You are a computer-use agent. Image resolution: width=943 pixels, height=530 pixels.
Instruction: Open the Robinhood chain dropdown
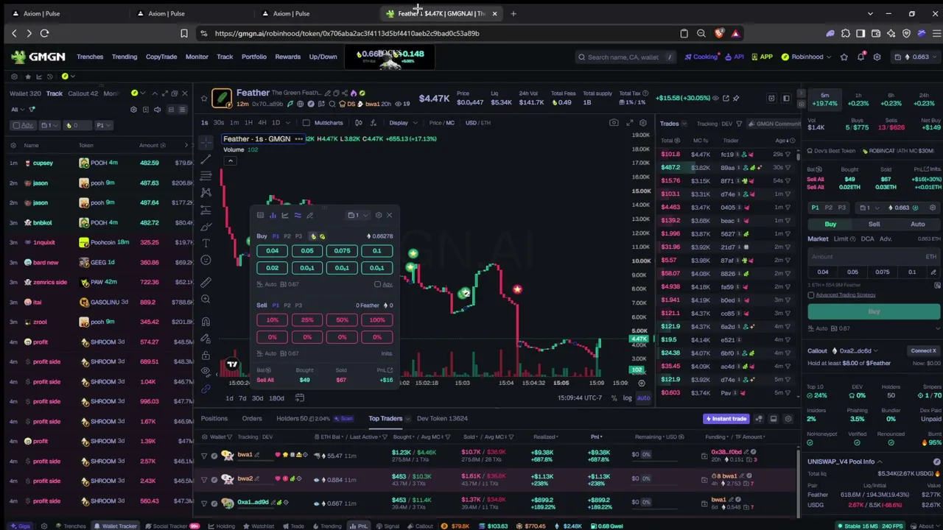(806, 57)
